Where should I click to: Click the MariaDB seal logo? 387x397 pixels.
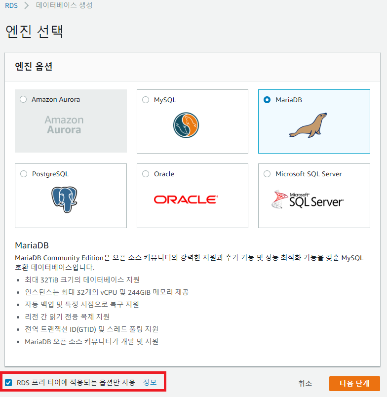click(x=308, y=125)
